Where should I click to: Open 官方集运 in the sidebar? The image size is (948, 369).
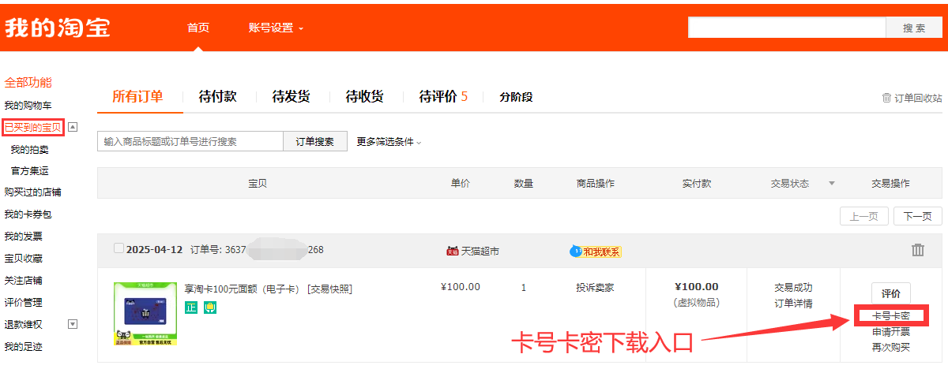[x=29, y=170]
